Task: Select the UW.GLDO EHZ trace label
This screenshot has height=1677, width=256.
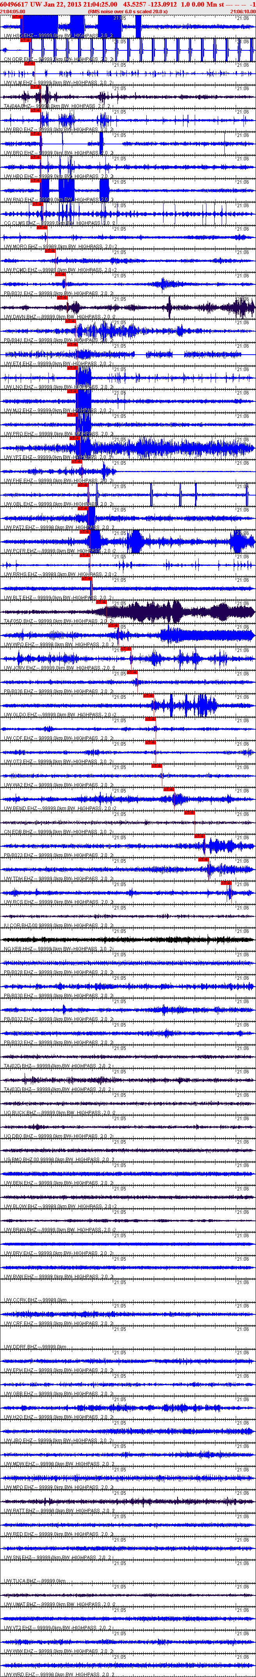Action: [60, 716]
